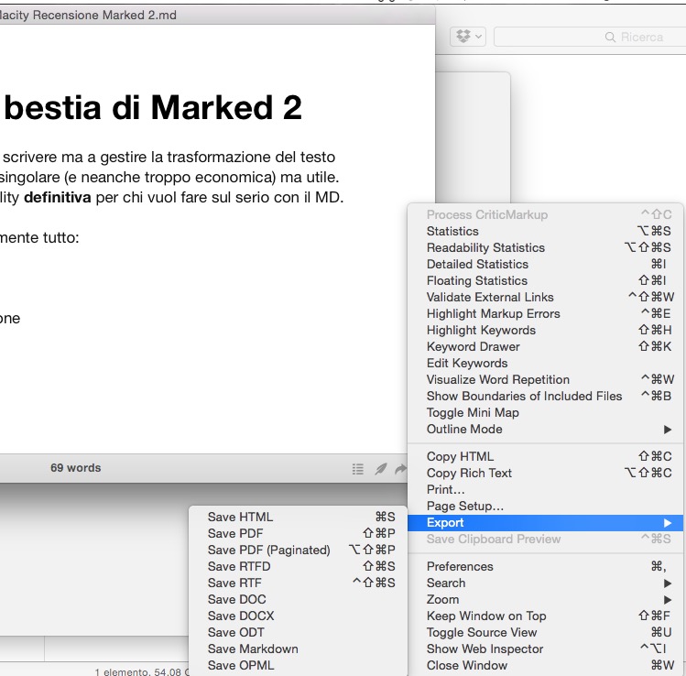Toggle Highlight Keywords
Screen dimensions: 686x676
[545, 330]
